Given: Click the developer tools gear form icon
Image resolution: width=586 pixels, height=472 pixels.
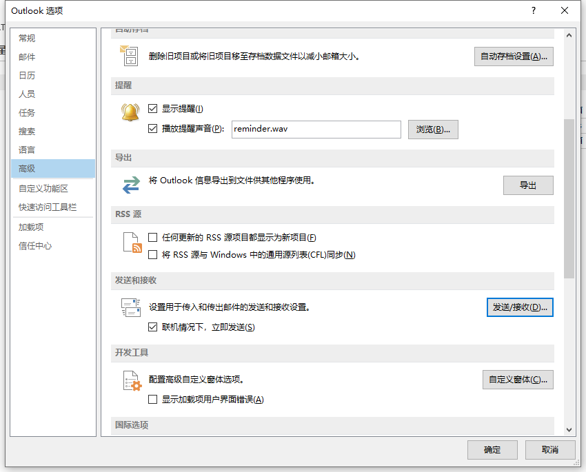Looking at the screenshot, I should (132, 380).
